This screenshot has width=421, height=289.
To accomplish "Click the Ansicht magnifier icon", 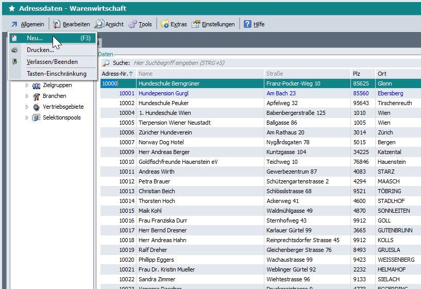I will [99, 24].
